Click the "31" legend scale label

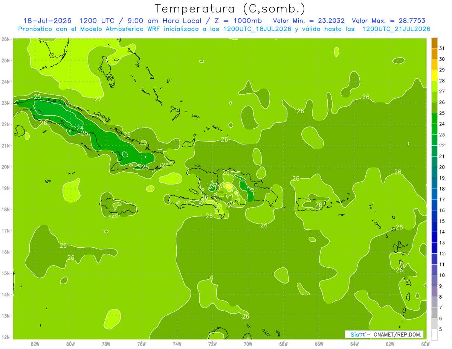[442, 48]
